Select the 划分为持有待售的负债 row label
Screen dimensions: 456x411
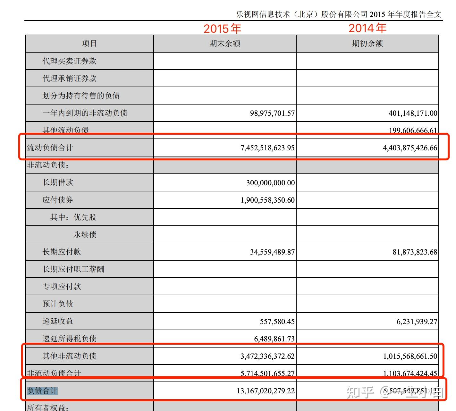pos(81,96)
